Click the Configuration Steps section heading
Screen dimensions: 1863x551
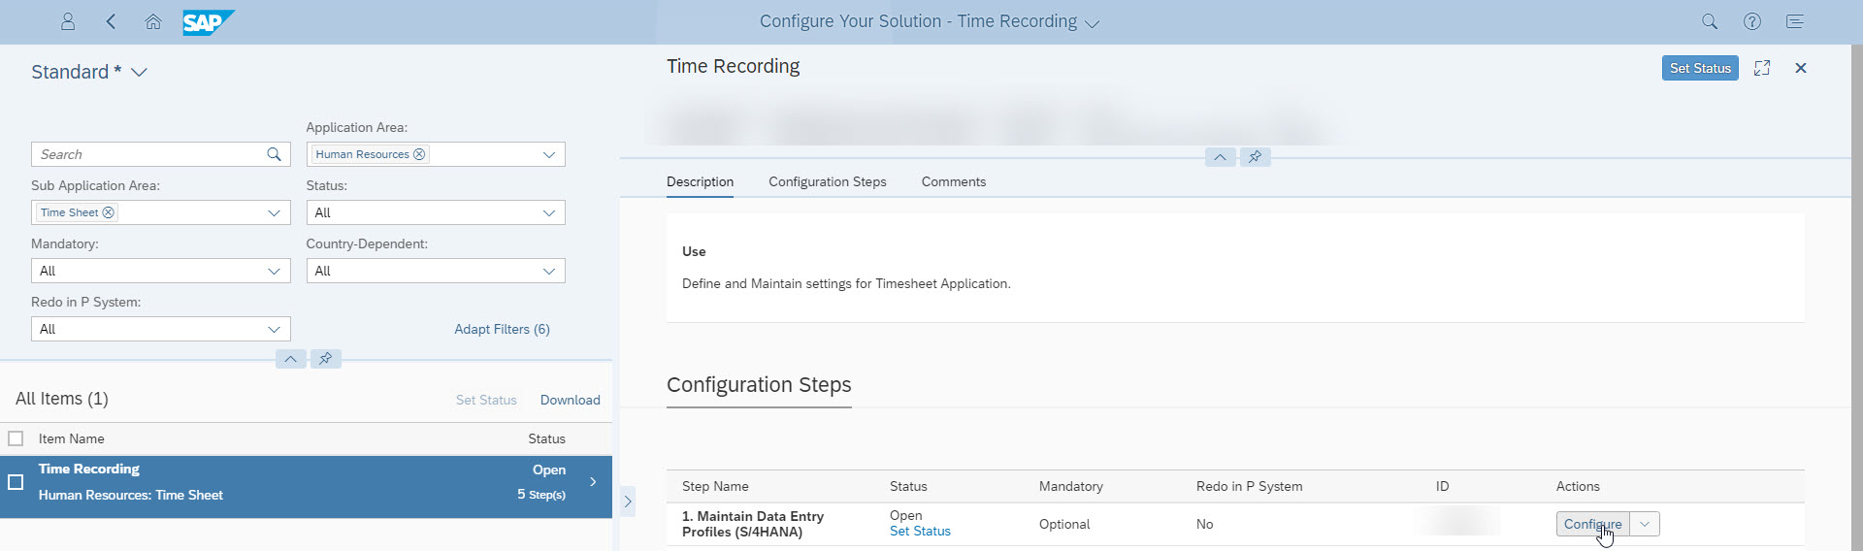759,385
